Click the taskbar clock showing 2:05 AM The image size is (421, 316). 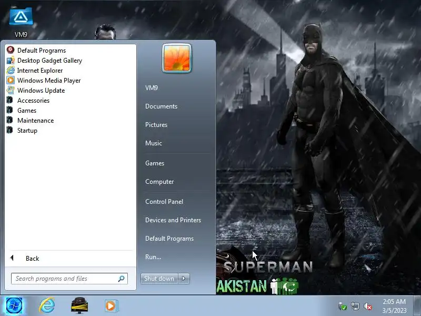point(394,306)
